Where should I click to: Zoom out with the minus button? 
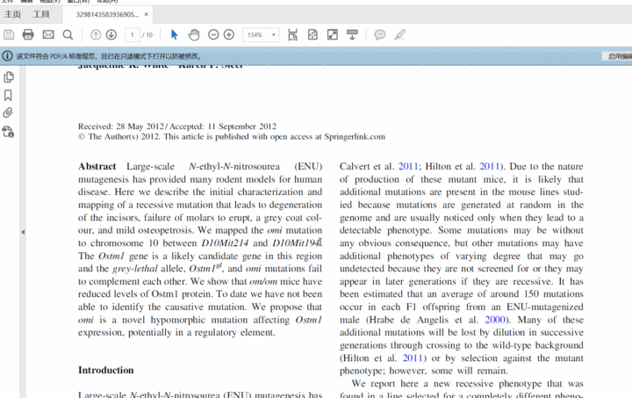(213, 34)
